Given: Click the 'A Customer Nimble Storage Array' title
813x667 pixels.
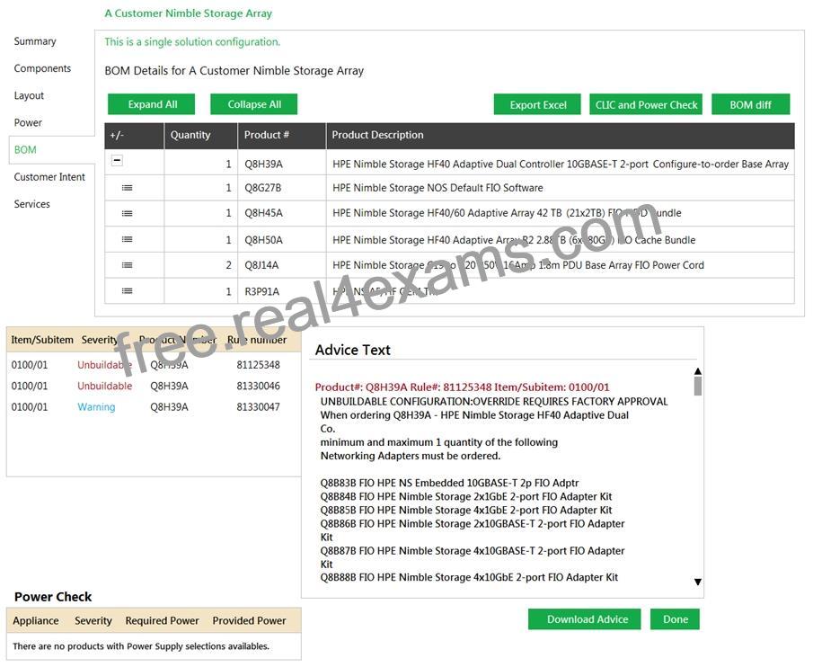Looking at the screenshot, I should click(189, 13).
